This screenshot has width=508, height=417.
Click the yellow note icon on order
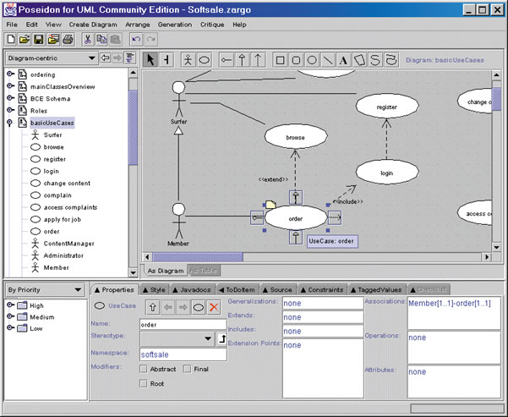point(270,205)
